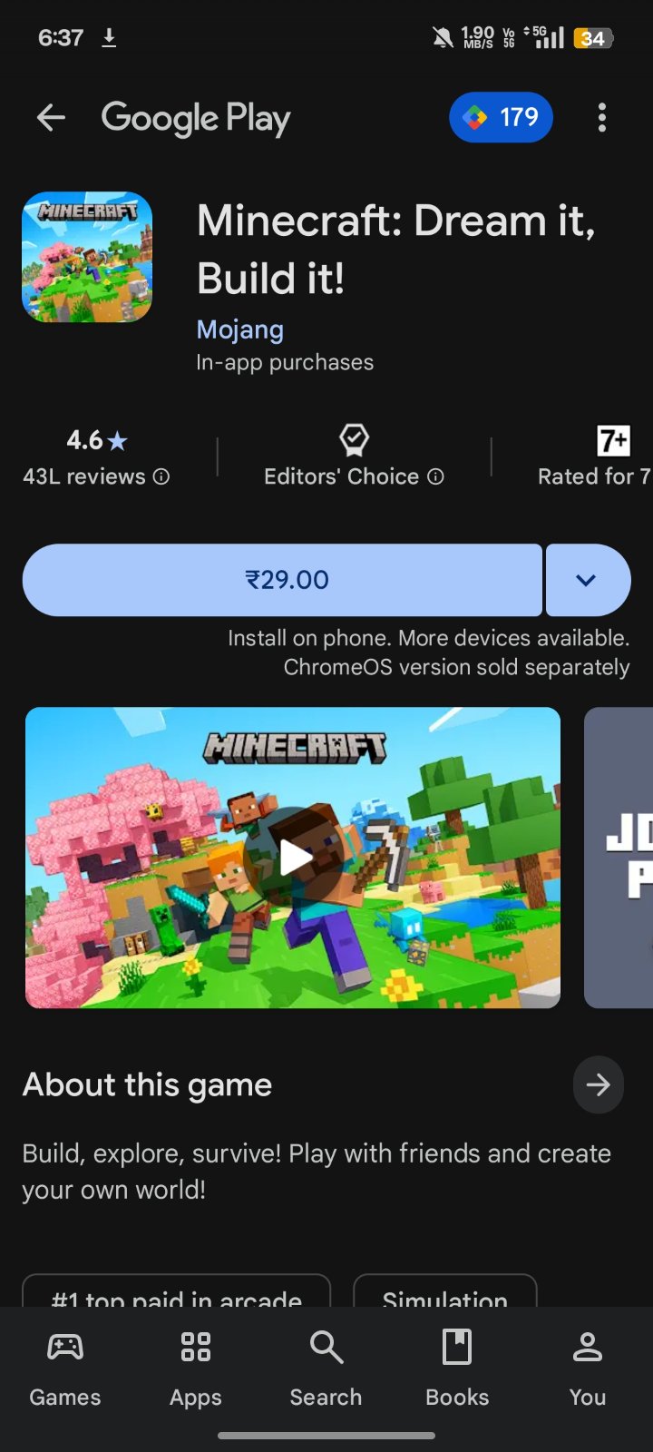Go to the Books tab
Screen dimensions: 653x1452
coord(457,1370)
